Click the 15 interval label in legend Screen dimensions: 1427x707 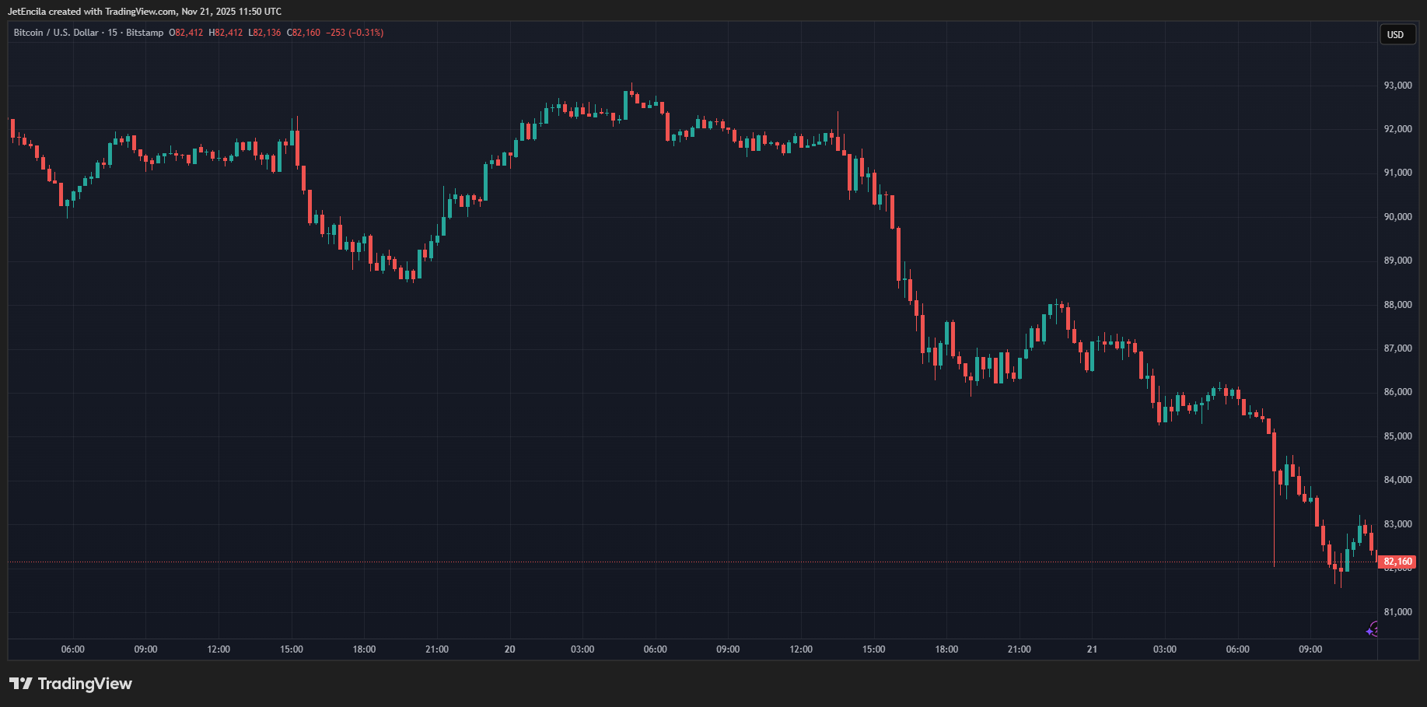[x=113, y=33]
